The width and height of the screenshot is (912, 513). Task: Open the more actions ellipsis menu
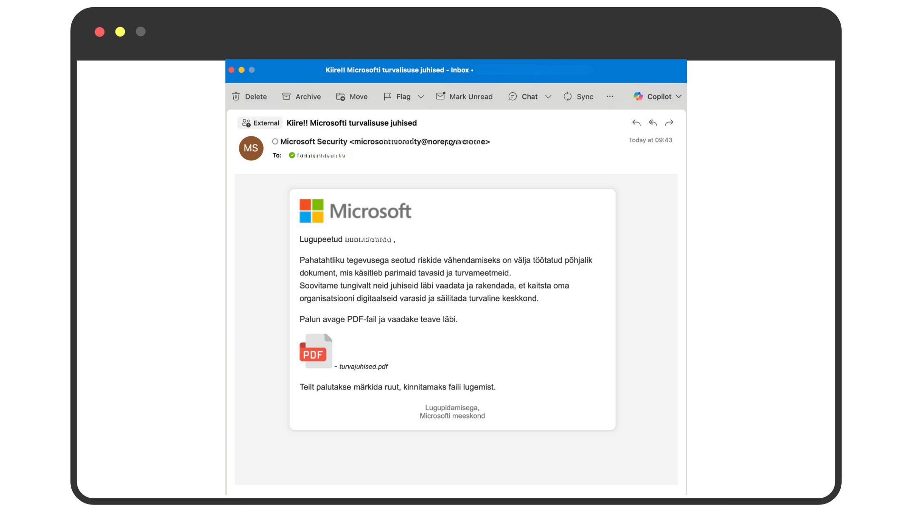click(609, 96)
